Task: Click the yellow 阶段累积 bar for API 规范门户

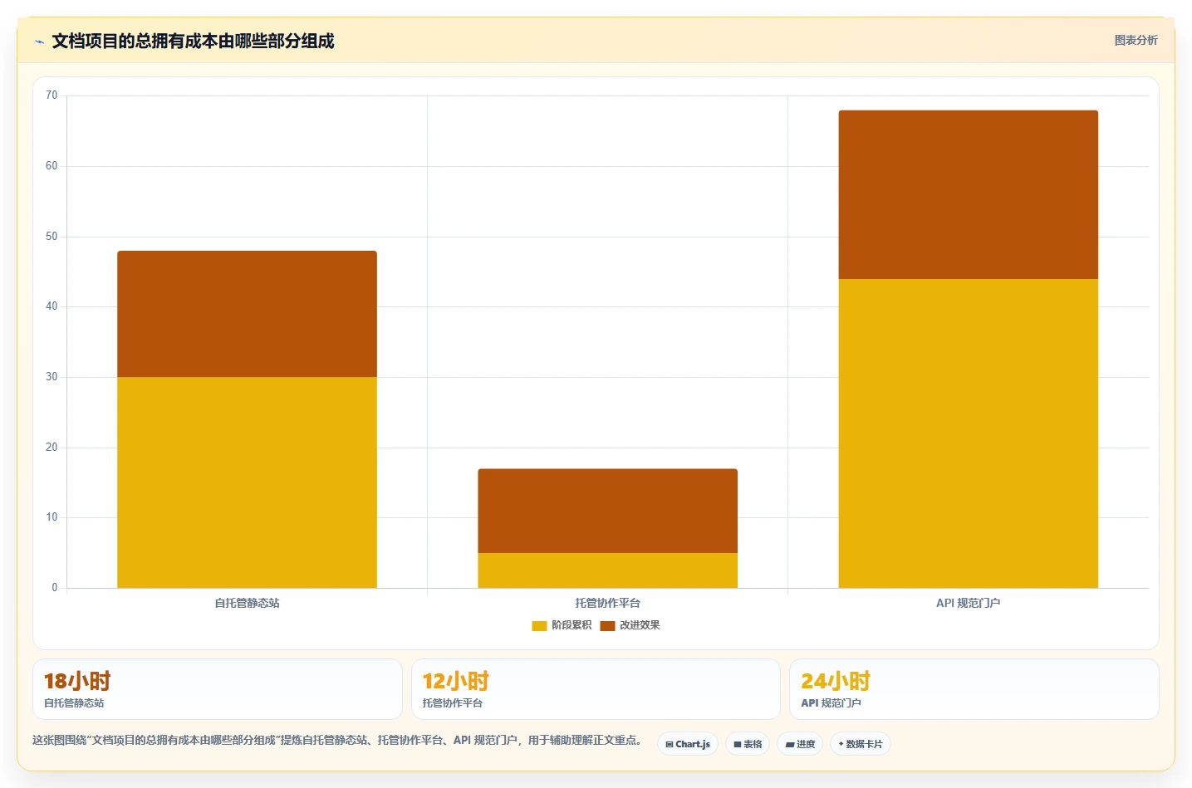Action: coord(968,433)
